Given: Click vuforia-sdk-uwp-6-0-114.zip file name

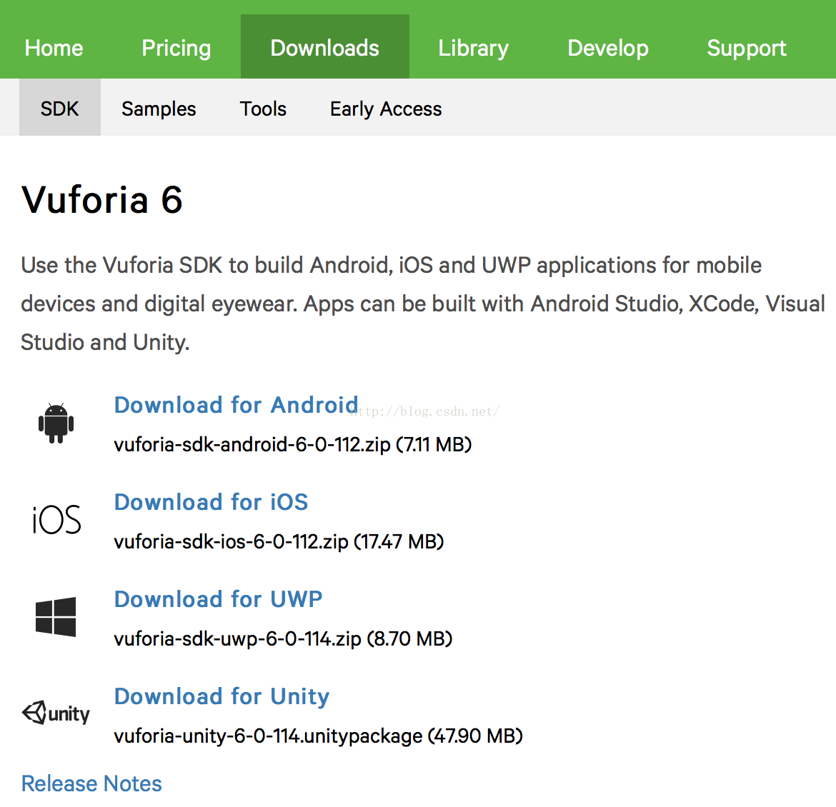Looking at the screenshot, I should pyautogui.click(x=238, y=638).
